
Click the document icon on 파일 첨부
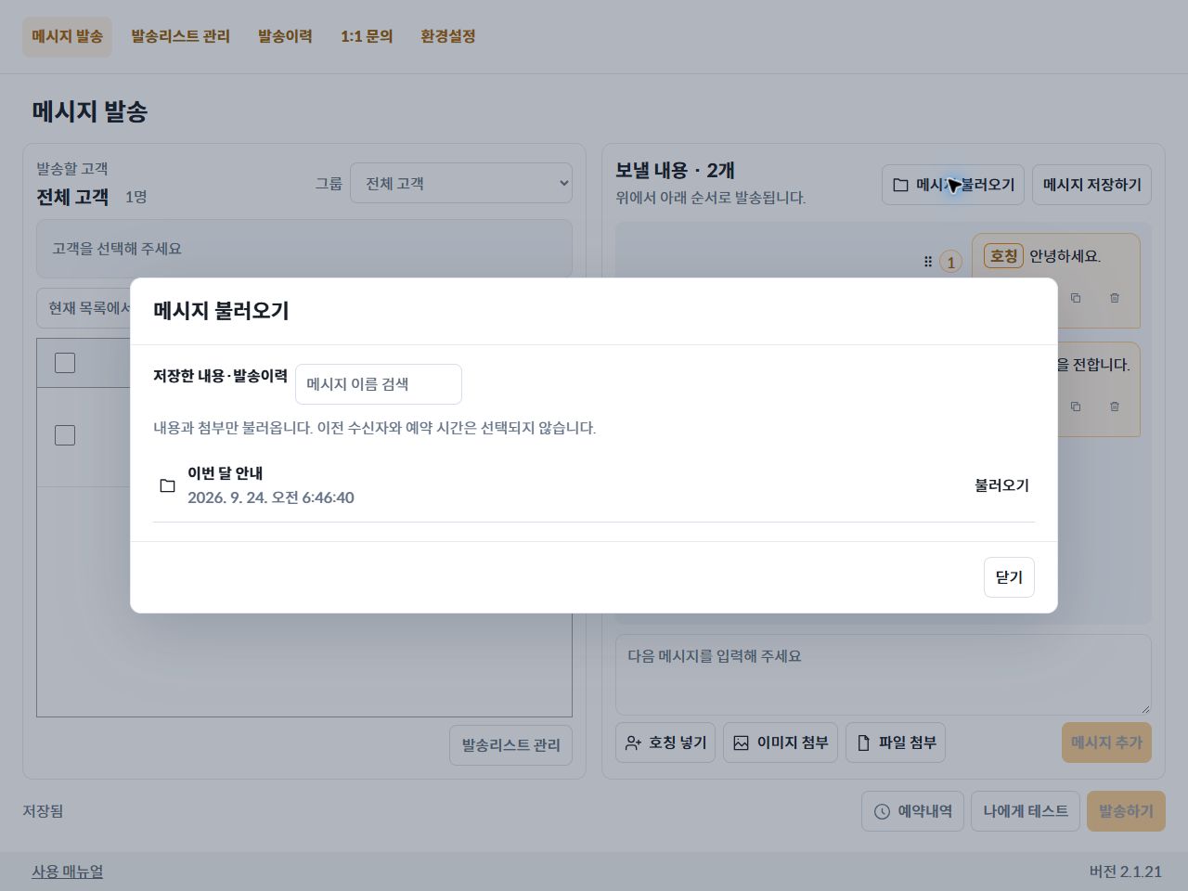click(x=863, y=742)
